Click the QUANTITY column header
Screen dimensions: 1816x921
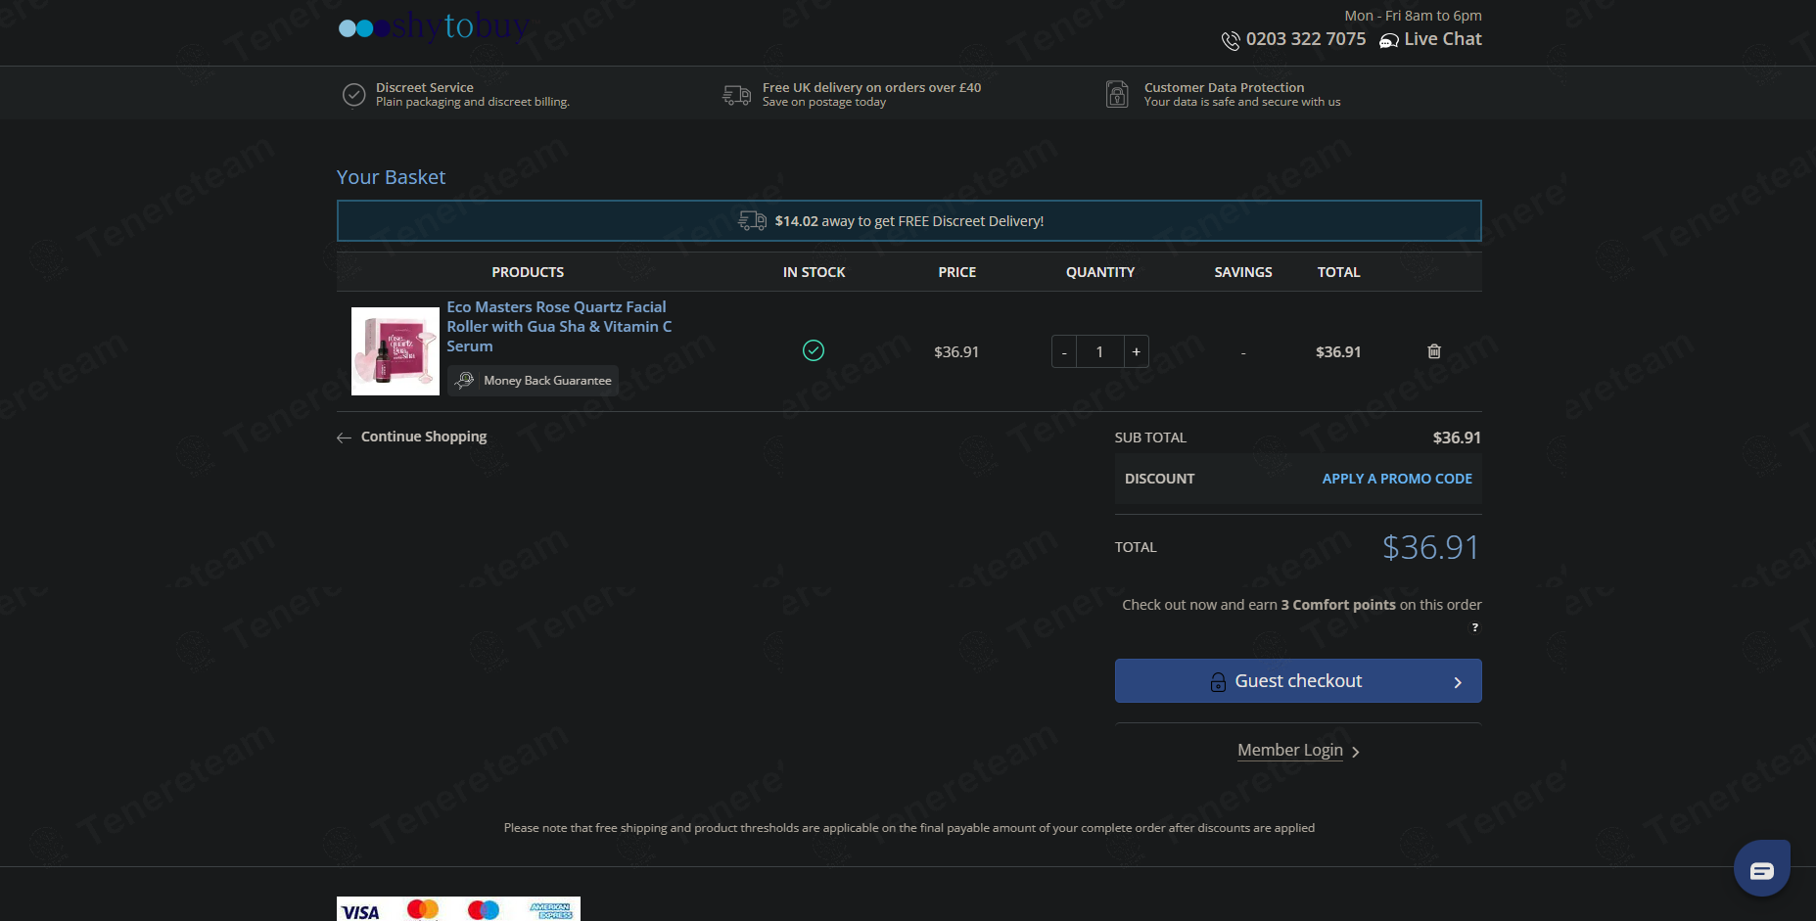pos(1100,272)
